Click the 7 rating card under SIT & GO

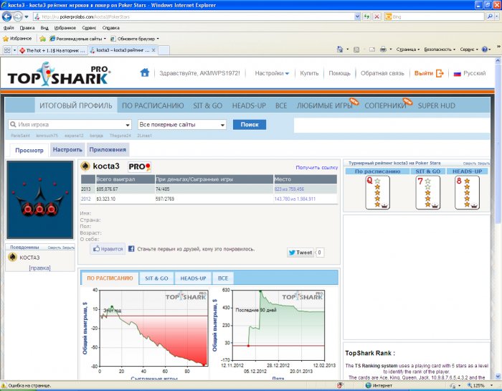click(x=427, y=192)
